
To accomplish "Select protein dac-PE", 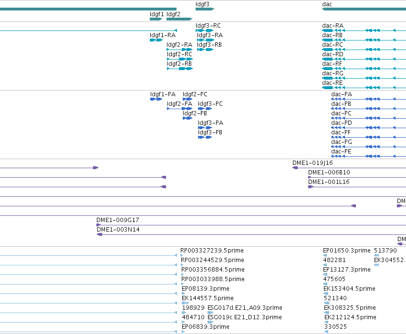I will 341,152.
